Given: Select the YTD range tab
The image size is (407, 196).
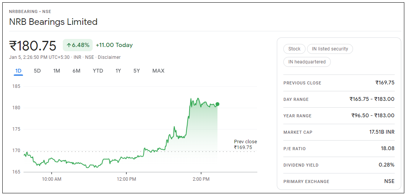Looking at the screenshot, I should coord(98,71).
